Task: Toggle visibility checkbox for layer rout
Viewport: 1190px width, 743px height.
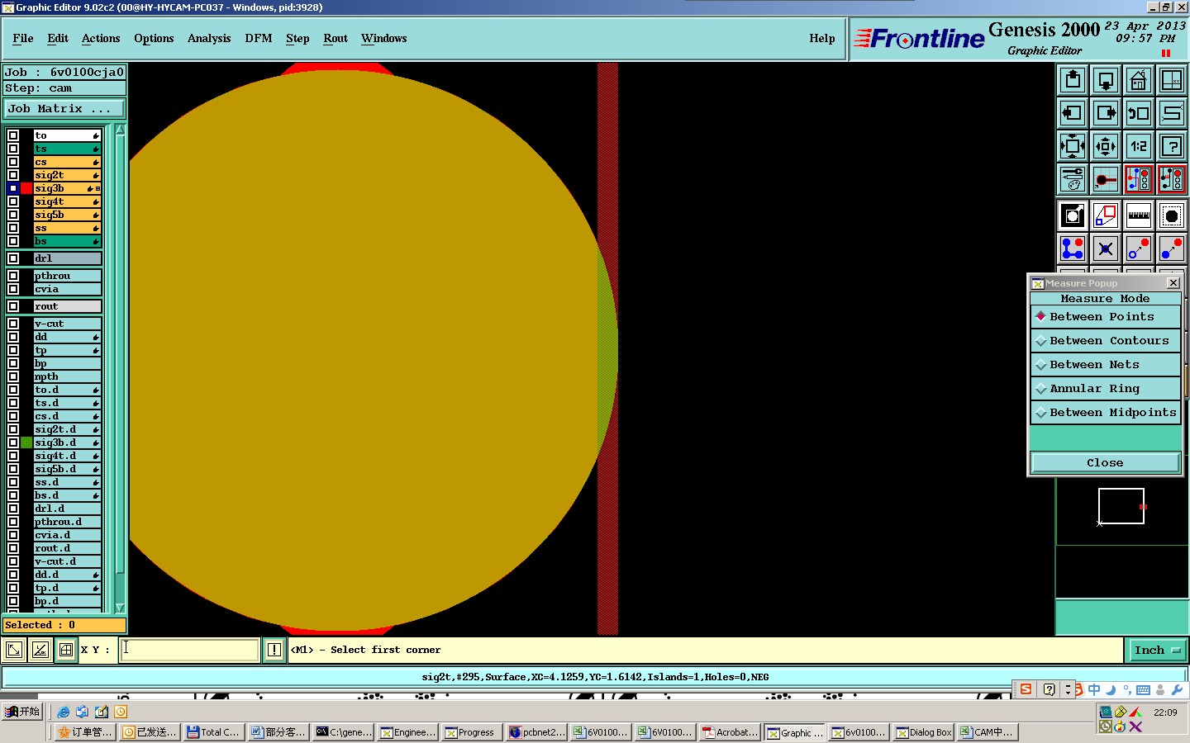Action: point(13,306)
